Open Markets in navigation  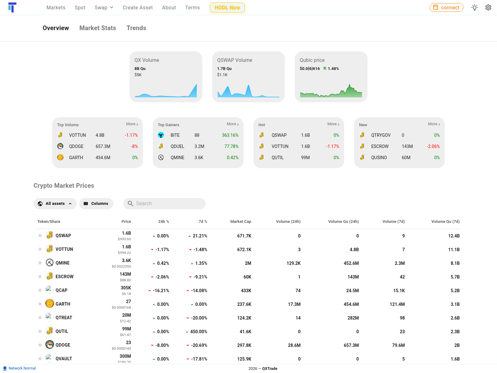[56, 7]
